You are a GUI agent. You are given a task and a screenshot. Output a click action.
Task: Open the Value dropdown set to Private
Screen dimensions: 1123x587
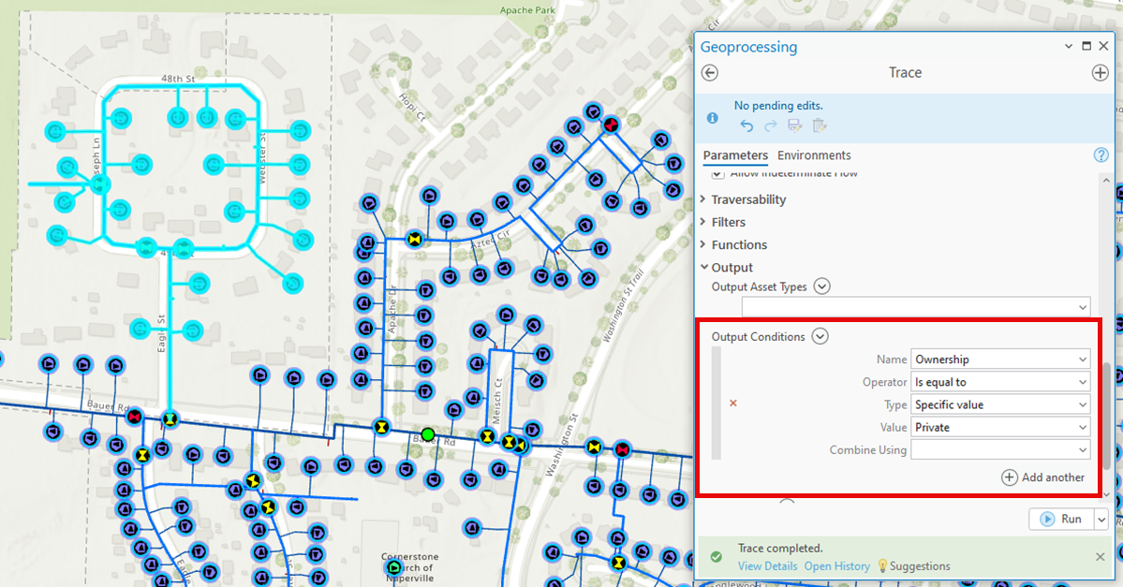1000,427
